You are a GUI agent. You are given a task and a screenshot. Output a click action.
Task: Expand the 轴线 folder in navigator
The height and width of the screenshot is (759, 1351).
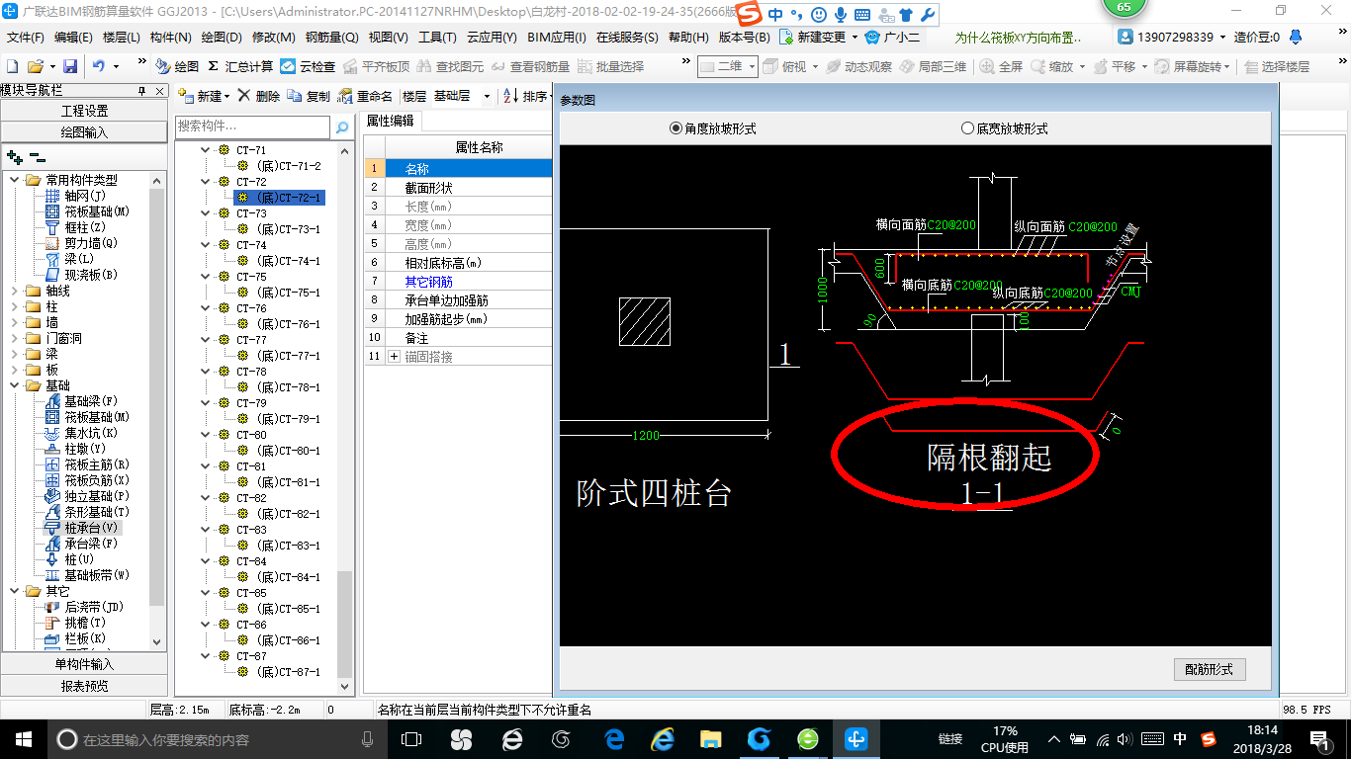14,291
